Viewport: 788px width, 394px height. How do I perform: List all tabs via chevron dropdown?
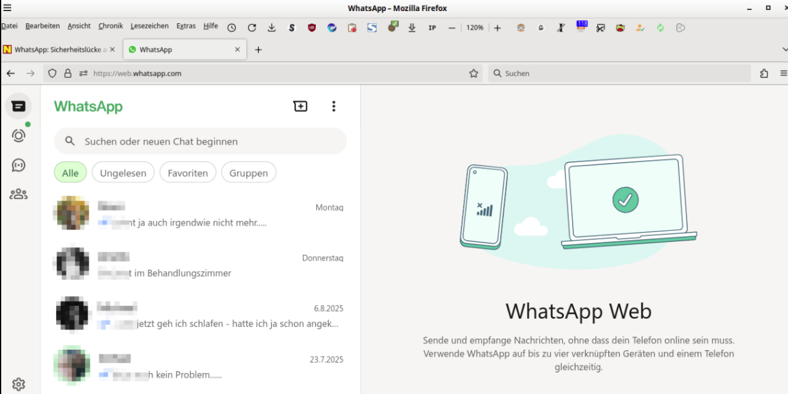coord(784,50)
